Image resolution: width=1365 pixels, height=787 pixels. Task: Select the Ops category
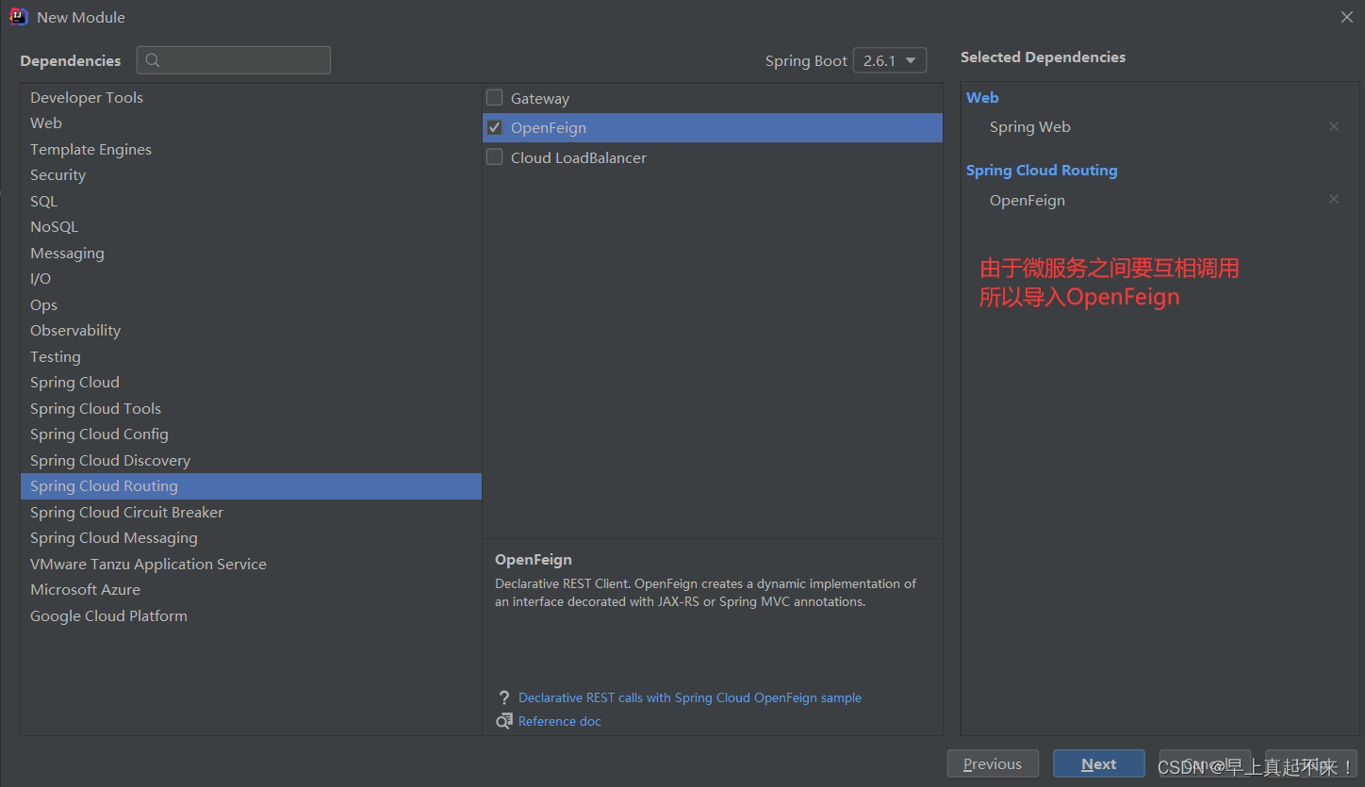pyautogui.click(x=251, y=304)
